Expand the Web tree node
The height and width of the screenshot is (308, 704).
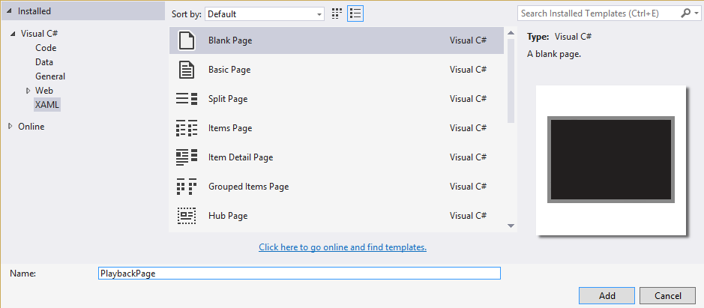point(28,90)
